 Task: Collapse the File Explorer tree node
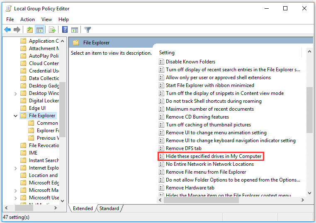(x=15, y=116)
